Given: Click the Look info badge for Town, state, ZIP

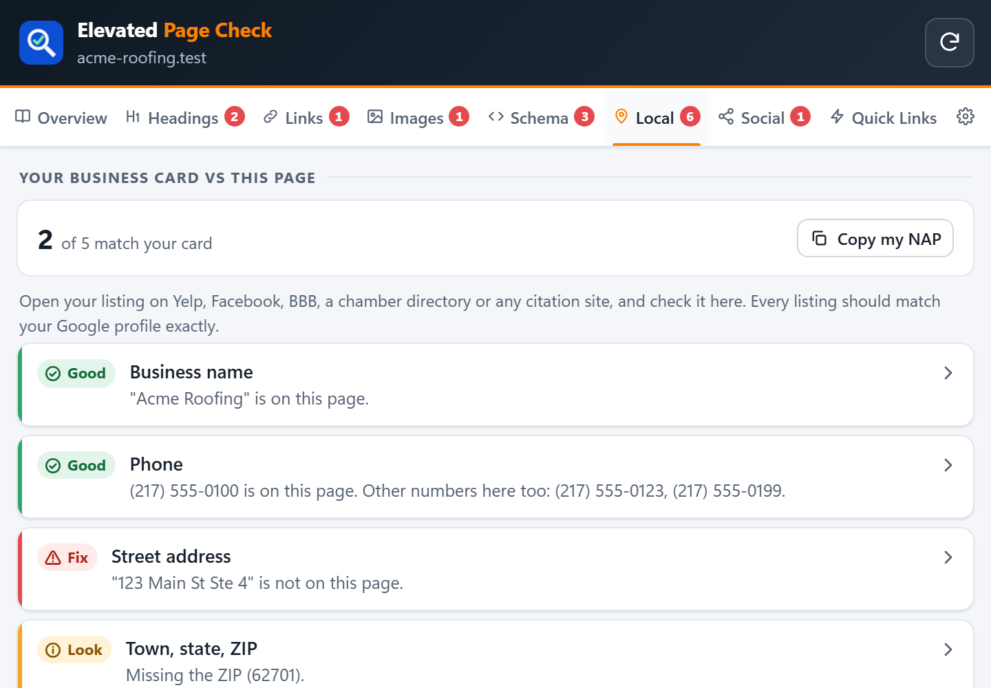Looking at the screenshot, I should coord(74,650).
